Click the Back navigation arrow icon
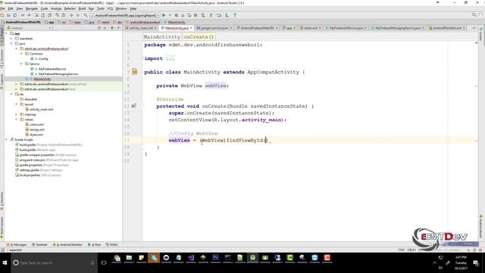This screenshot has width=485, height=273. (71, 15)
